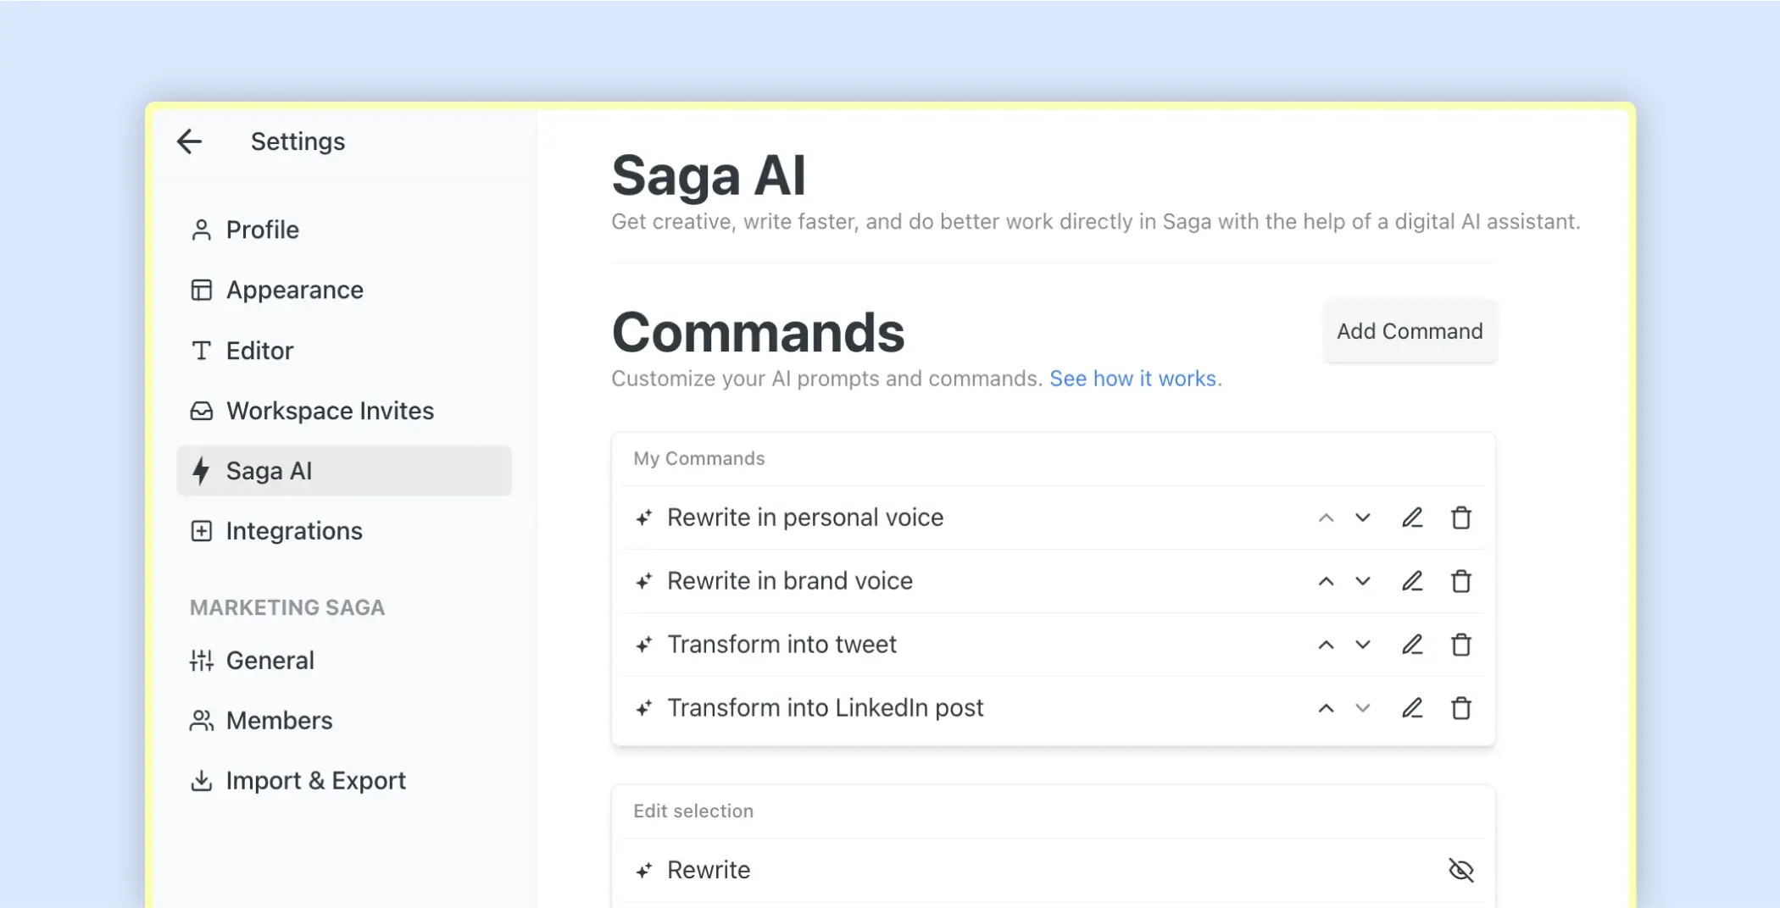Open Import & Export settings
Viewport: 1780px width, 908px height.
[x=315, y=781]
